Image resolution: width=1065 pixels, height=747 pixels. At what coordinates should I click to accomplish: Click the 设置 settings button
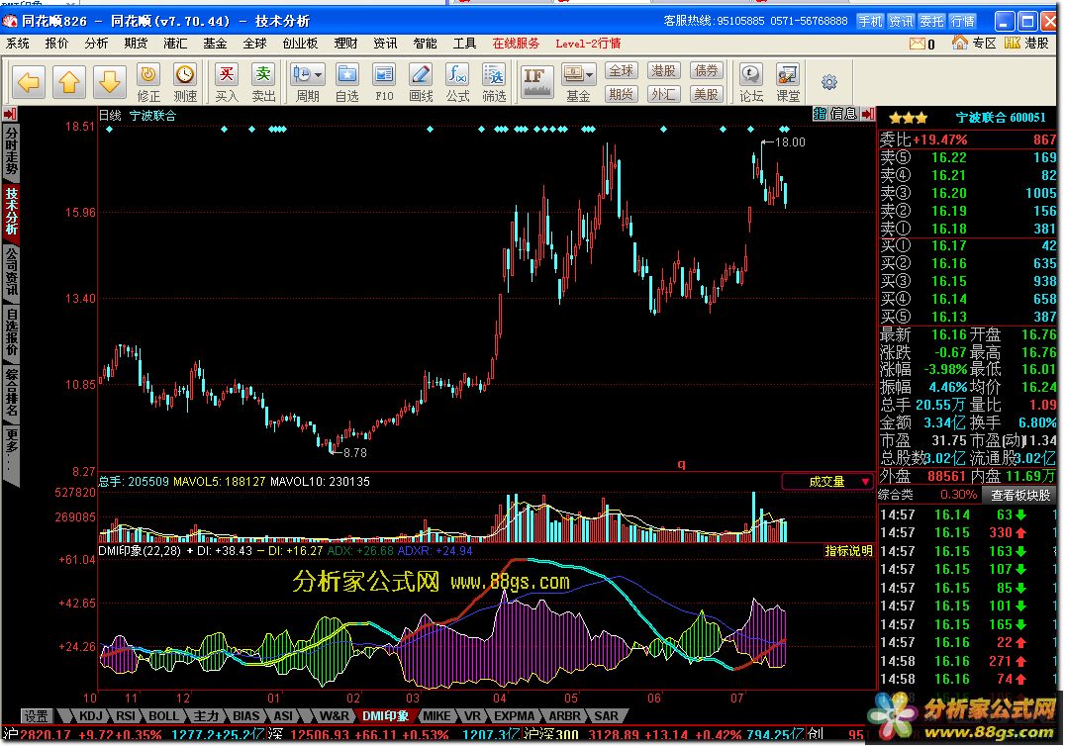[x=36, y=715]
